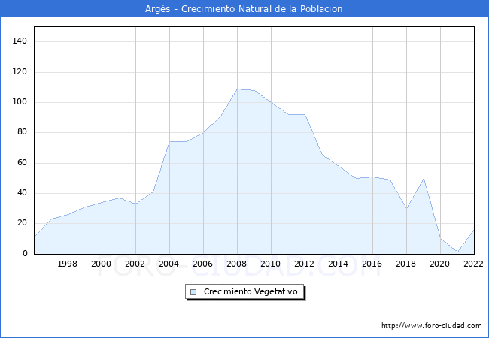Click the x-axis label 2020

click(x=440, y=264)
